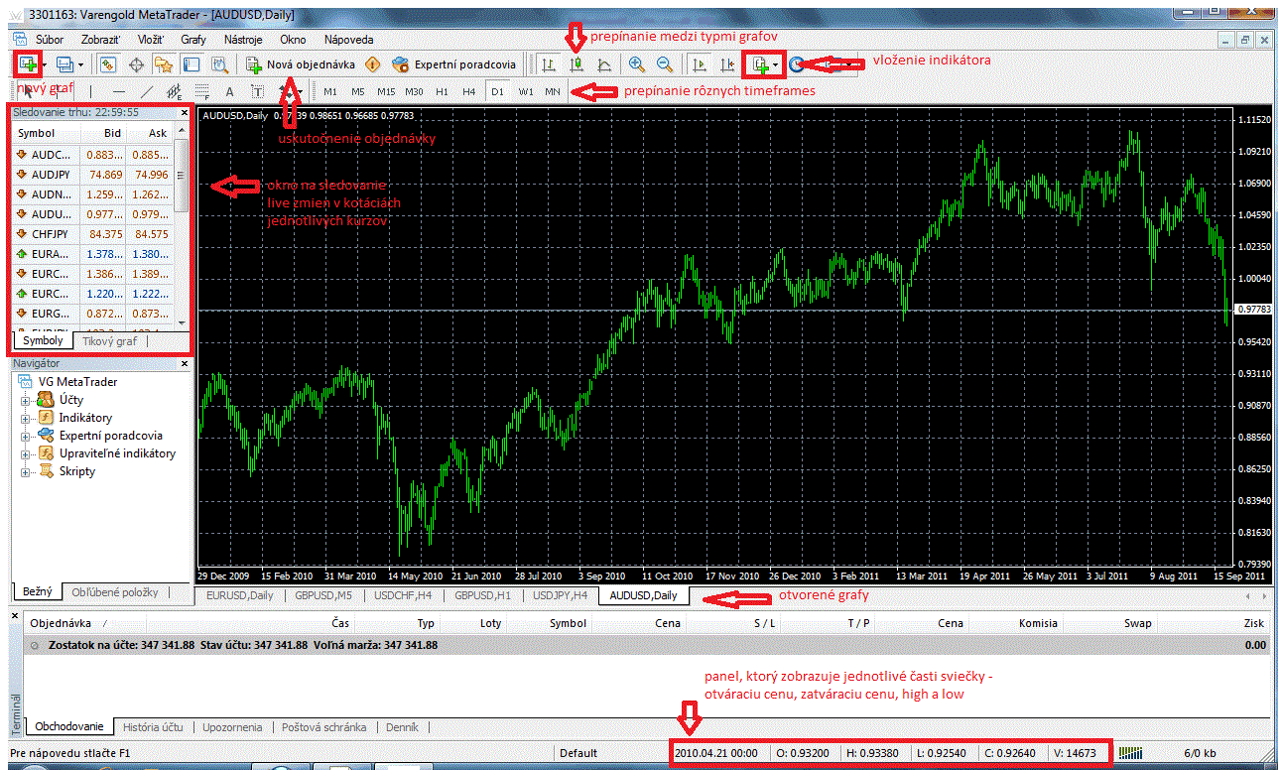This screenshot has width=1282, height=770.
Task: Open the Súbor menu
Action: [x=50, y=40]
